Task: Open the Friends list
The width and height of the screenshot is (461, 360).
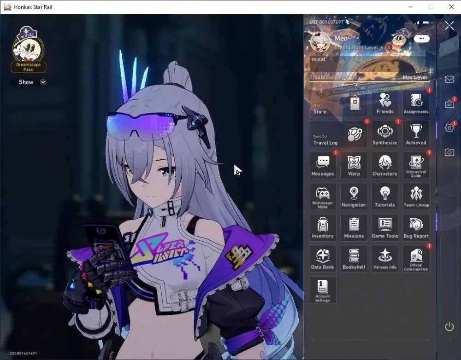Action: [385, 104]
